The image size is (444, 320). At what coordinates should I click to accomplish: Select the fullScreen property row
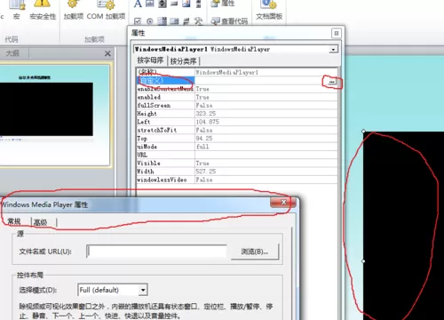[236, 106]
